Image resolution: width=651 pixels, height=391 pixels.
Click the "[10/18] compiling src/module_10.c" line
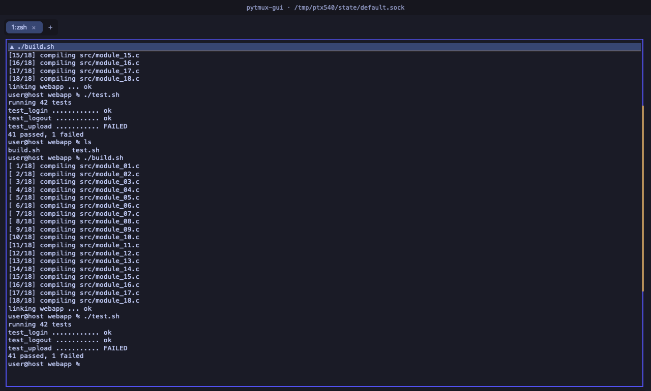tap(74, 237)
